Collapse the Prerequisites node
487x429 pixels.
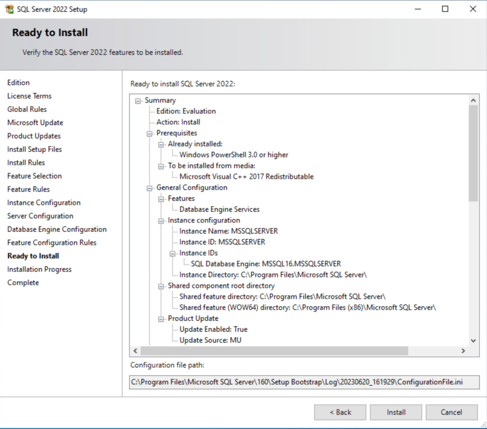pyautogui.click(x=149, y=133)
